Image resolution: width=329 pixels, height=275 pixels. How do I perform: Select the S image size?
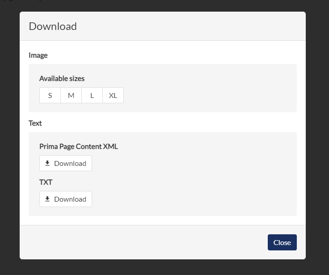(50, 95)
